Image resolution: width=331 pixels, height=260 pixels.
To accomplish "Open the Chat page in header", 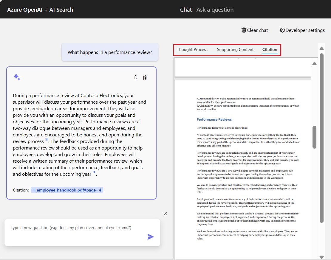I will pyautogui.click(x=186, y=10).
